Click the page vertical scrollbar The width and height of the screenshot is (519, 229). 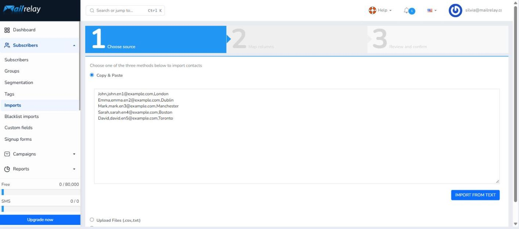coord(516,104)
